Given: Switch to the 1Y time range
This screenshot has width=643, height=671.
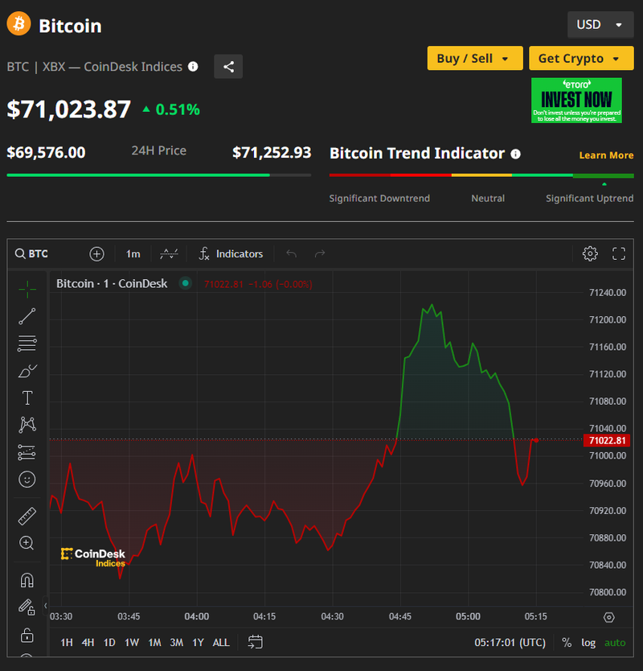Looking at the screenshot, I should click(198, 642).
